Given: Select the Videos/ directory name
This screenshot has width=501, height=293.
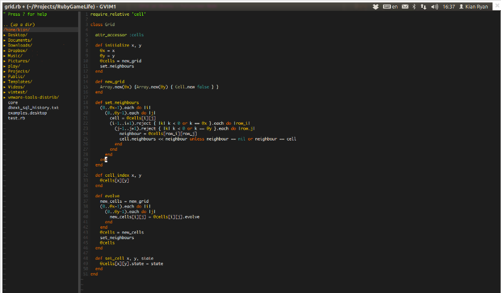Looking at the screenshot, I should point(16,87).
